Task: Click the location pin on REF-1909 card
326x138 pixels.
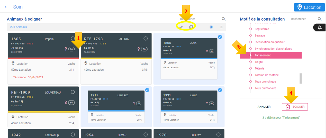Action: (13, 117)
